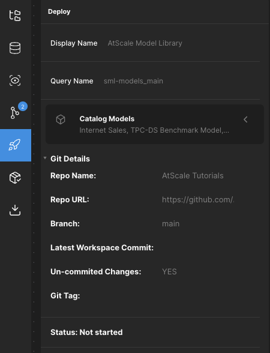The height and width of the screenshot is (353, 270).
Task: Click the cube icon beside Catalog Models
Action: point(61,119)
